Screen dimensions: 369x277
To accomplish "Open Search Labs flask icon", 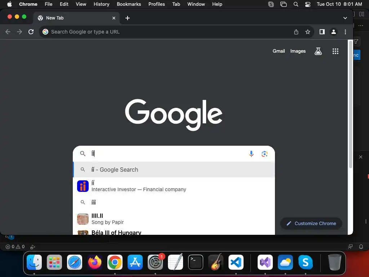I will point(318,51).
